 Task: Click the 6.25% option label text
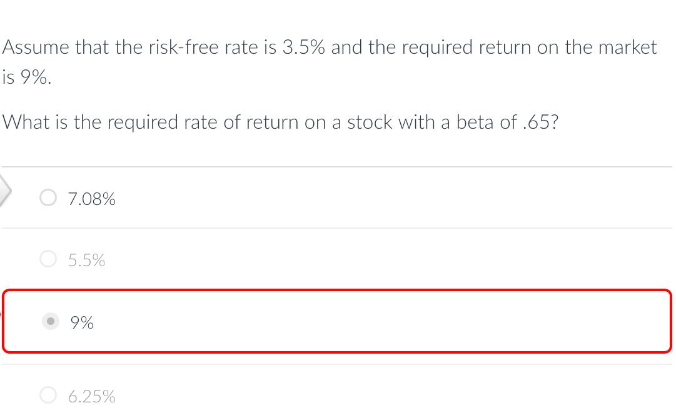pyautogui.click(x=92, y=396)
